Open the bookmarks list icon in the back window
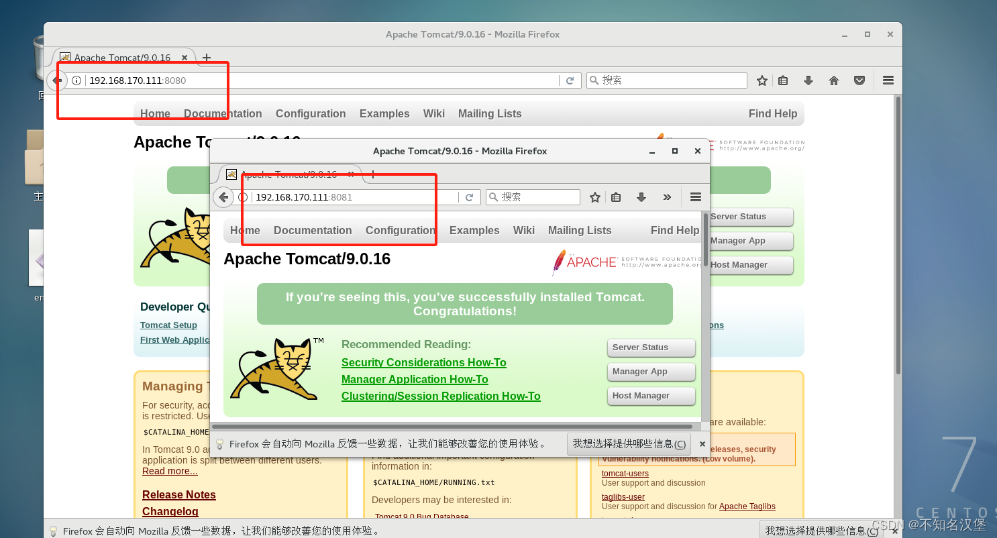This screenshot has height=538, width=997. [783, 80]
